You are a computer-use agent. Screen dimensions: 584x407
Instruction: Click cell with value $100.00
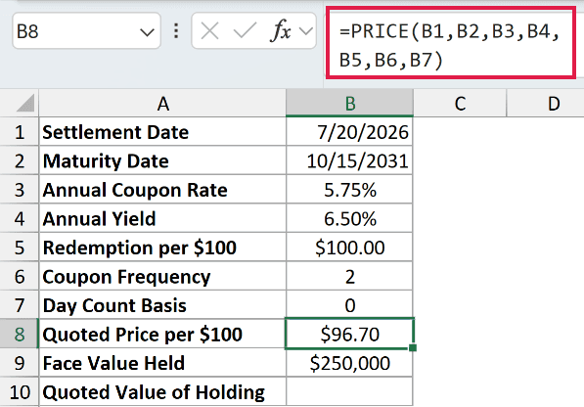350,248
